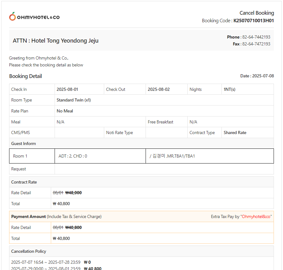
Task: Click the check-out date 2025-08-02
Action: [x=158, y=89]
